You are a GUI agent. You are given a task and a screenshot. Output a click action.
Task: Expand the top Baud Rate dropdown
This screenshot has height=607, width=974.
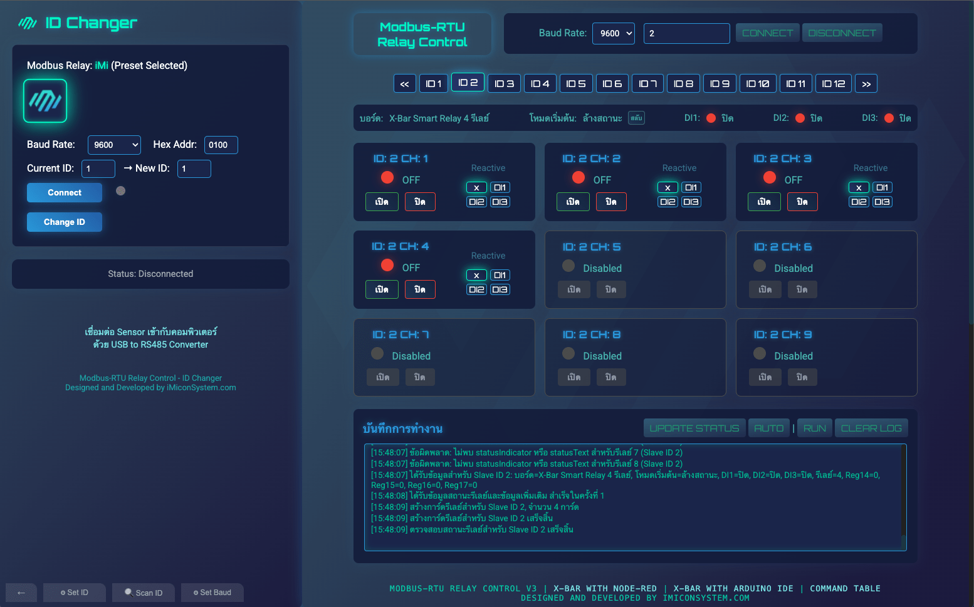click(613, 33)
